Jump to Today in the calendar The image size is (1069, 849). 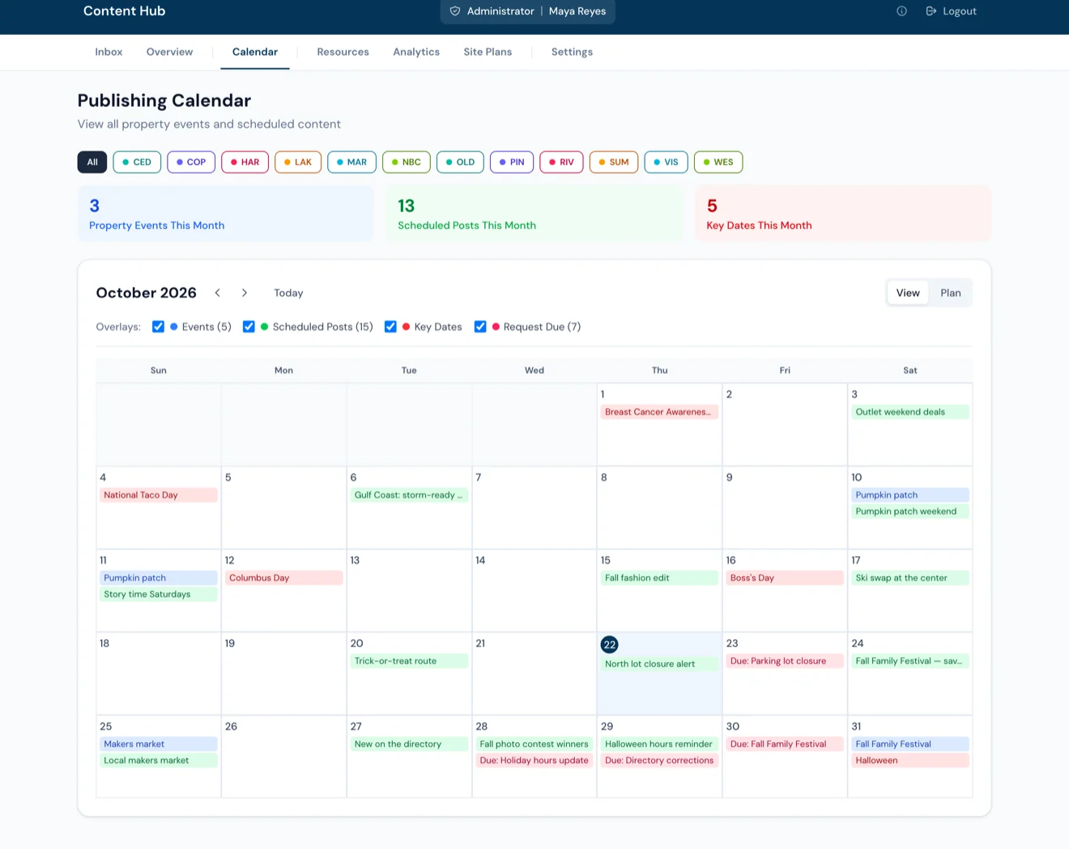[x=288, y=293]
